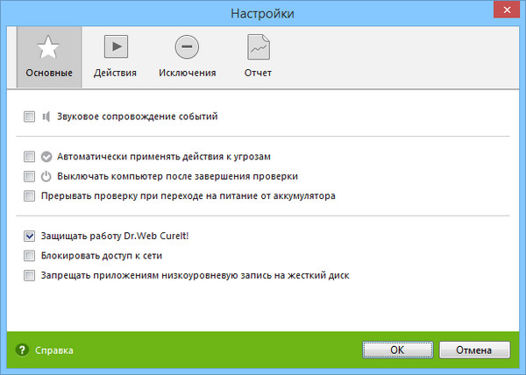Click the green question mark help icon
This screenshot has width=526, height=375.
(20, 350)
